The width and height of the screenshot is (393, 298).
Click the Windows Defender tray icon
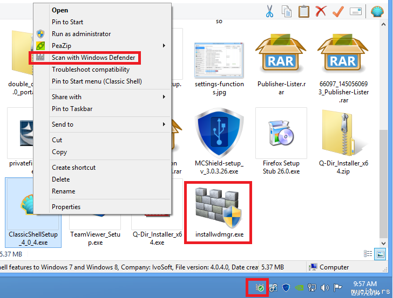pyautogui.click(x=260, y=287)
